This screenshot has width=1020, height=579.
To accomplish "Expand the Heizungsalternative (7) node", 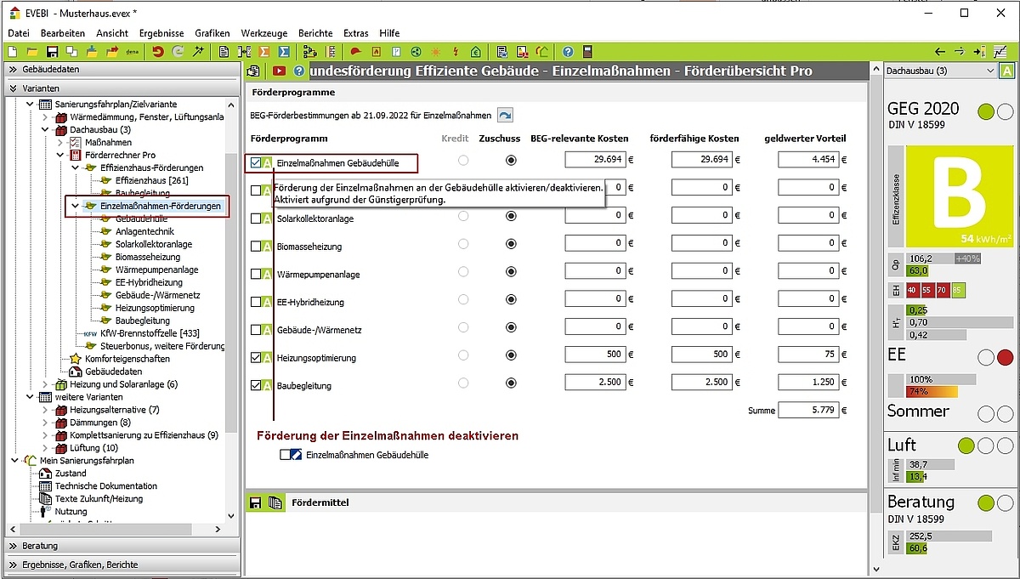I will coord(46,410).
